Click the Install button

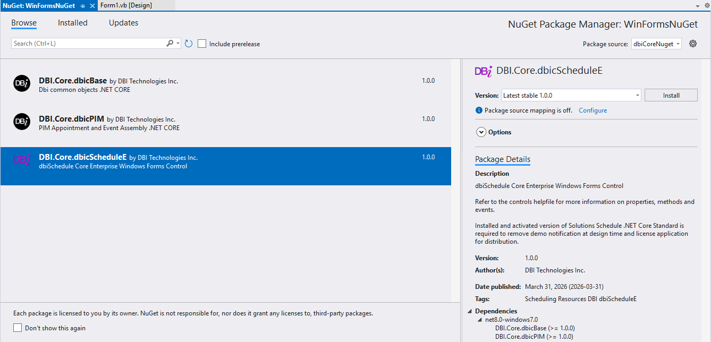(x=671, y=96)
